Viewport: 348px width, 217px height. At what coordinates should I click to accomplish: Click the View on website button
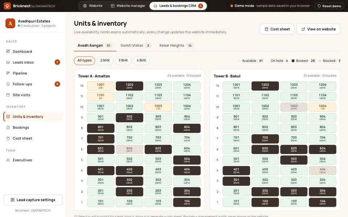pyautogui.click(x=319, y=29)
